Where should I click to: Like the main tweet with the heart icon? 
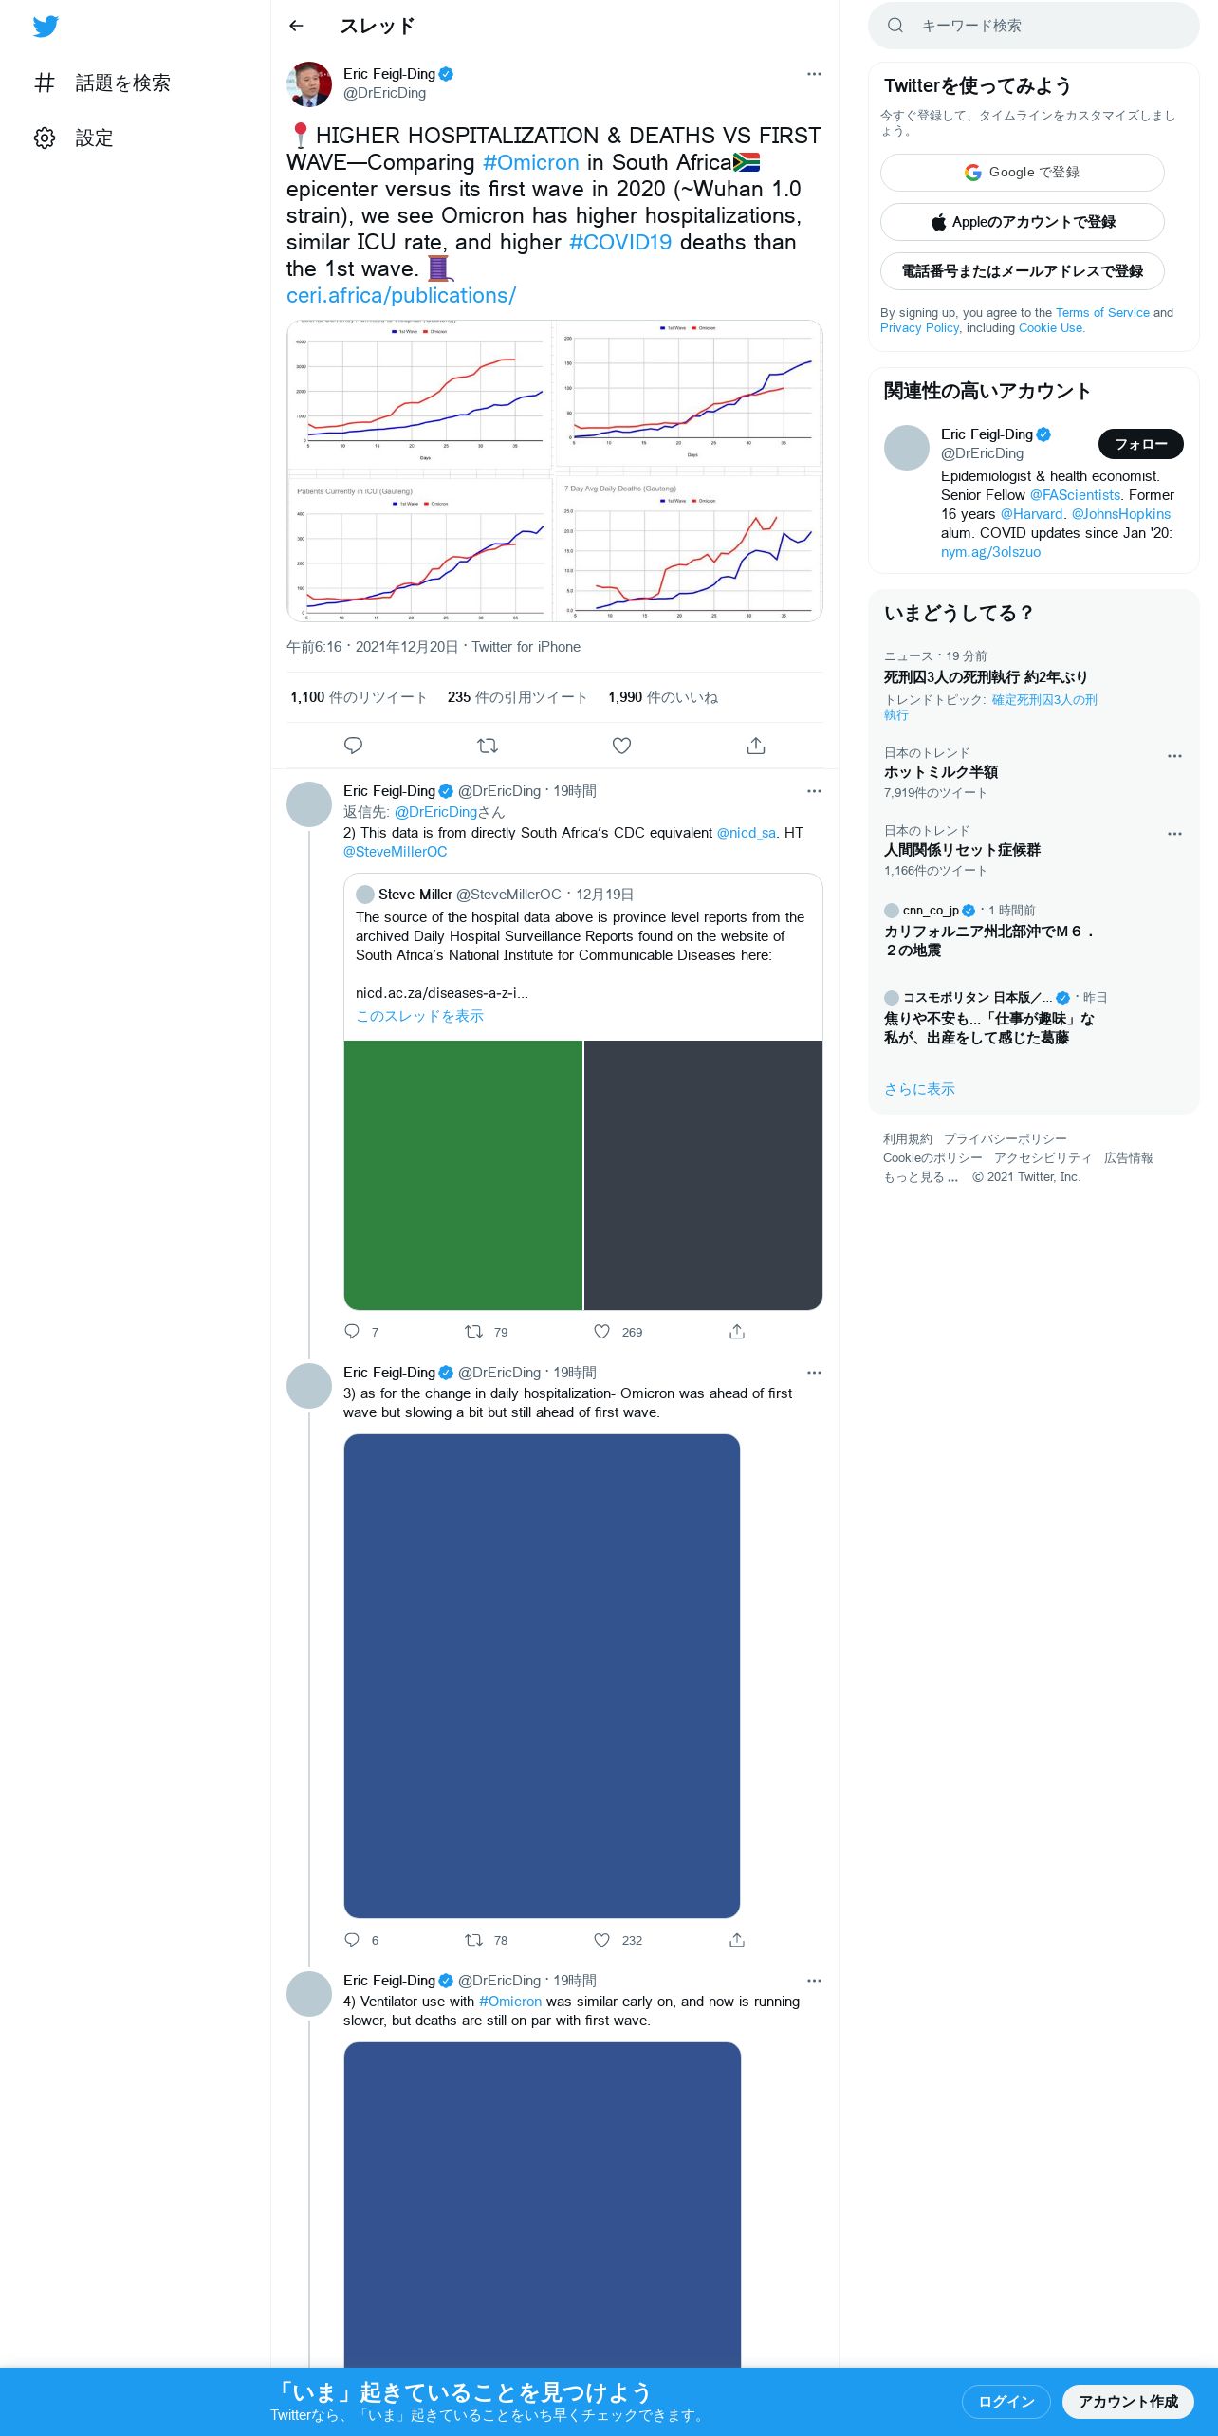(x=621, y=746)
